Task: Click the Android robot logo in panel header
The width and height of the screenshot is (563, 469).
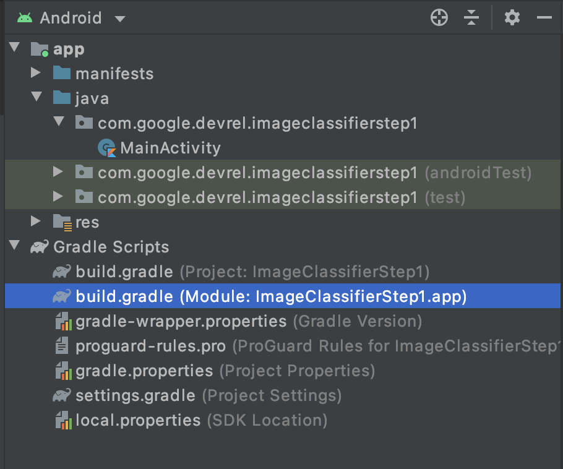Action: pos(25,17)
